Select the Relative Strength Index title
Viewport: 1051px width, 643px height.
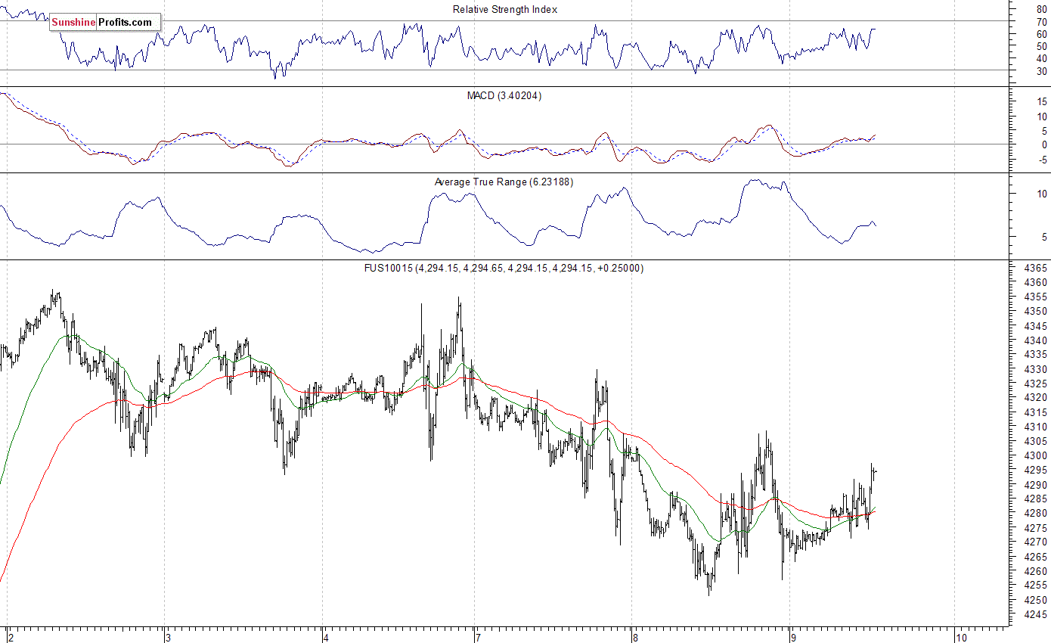coord(505,9)
